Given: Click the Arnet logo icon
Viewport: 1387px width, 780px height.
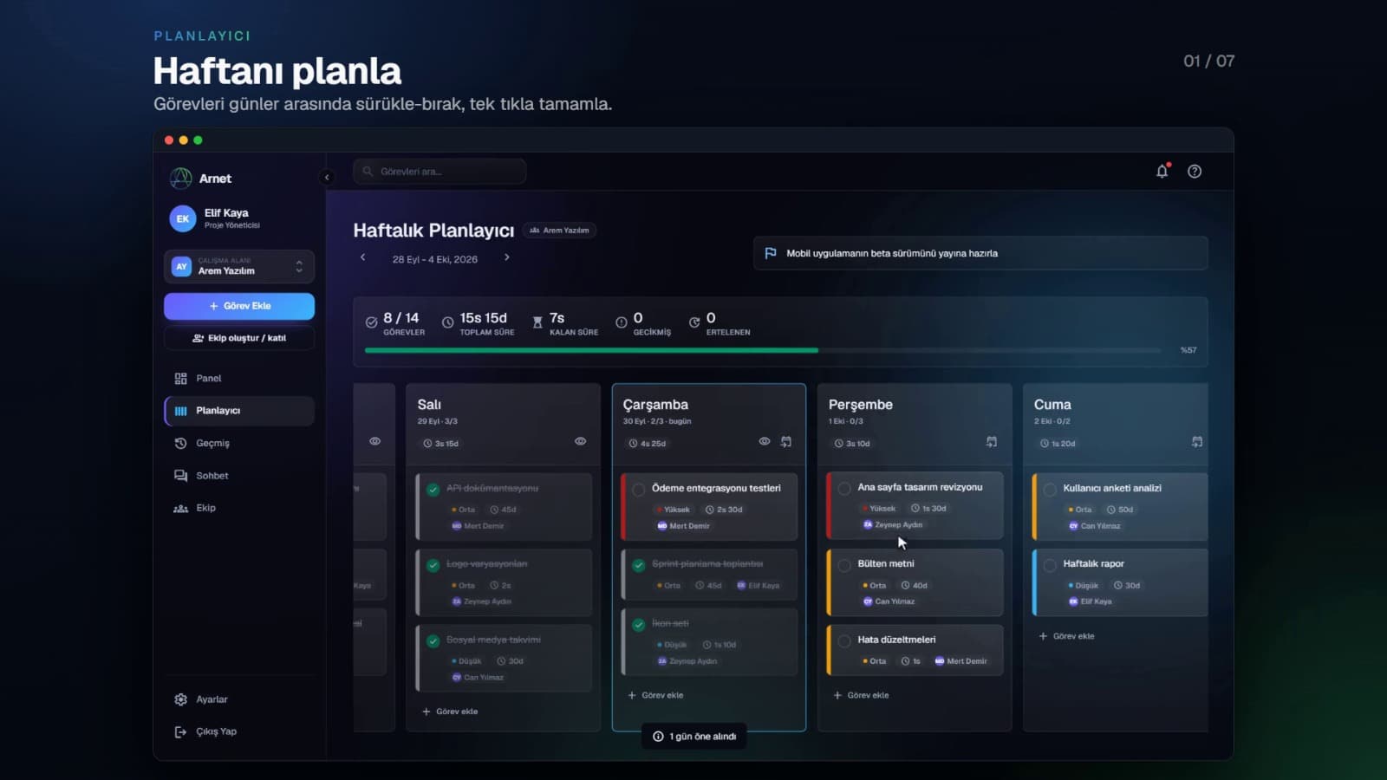Looking at the screenshot, I should point(181,179).
